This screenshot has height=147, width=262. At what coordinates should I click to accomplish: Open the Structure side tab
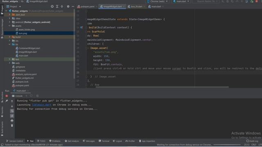tap(2, 97)
